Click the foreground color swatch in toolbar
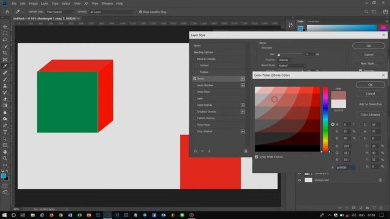The width and height of the screenshot is (390, 219). tap(4, 176)
